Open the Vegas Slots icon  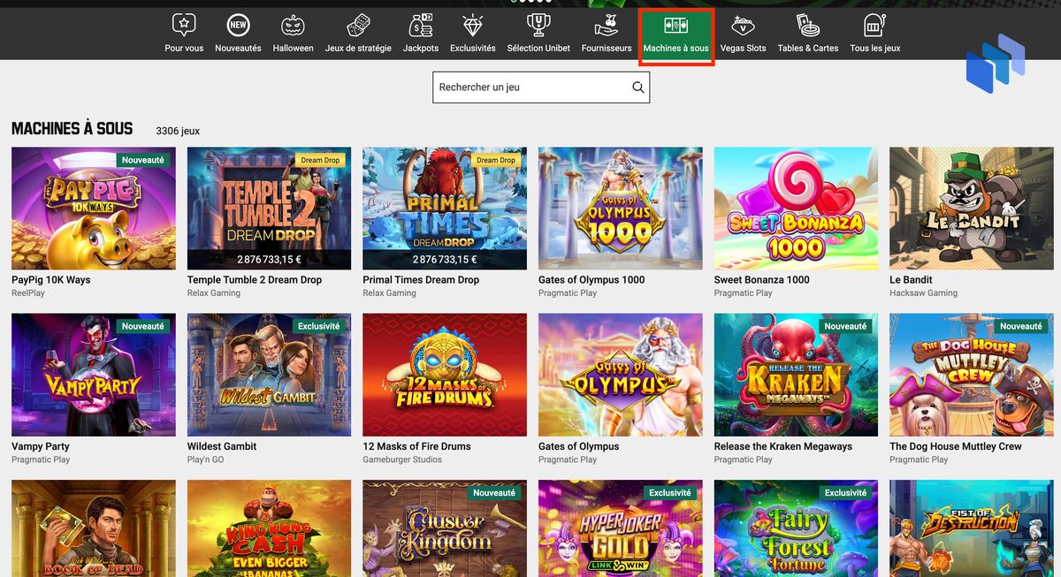[x=743, y=25]
